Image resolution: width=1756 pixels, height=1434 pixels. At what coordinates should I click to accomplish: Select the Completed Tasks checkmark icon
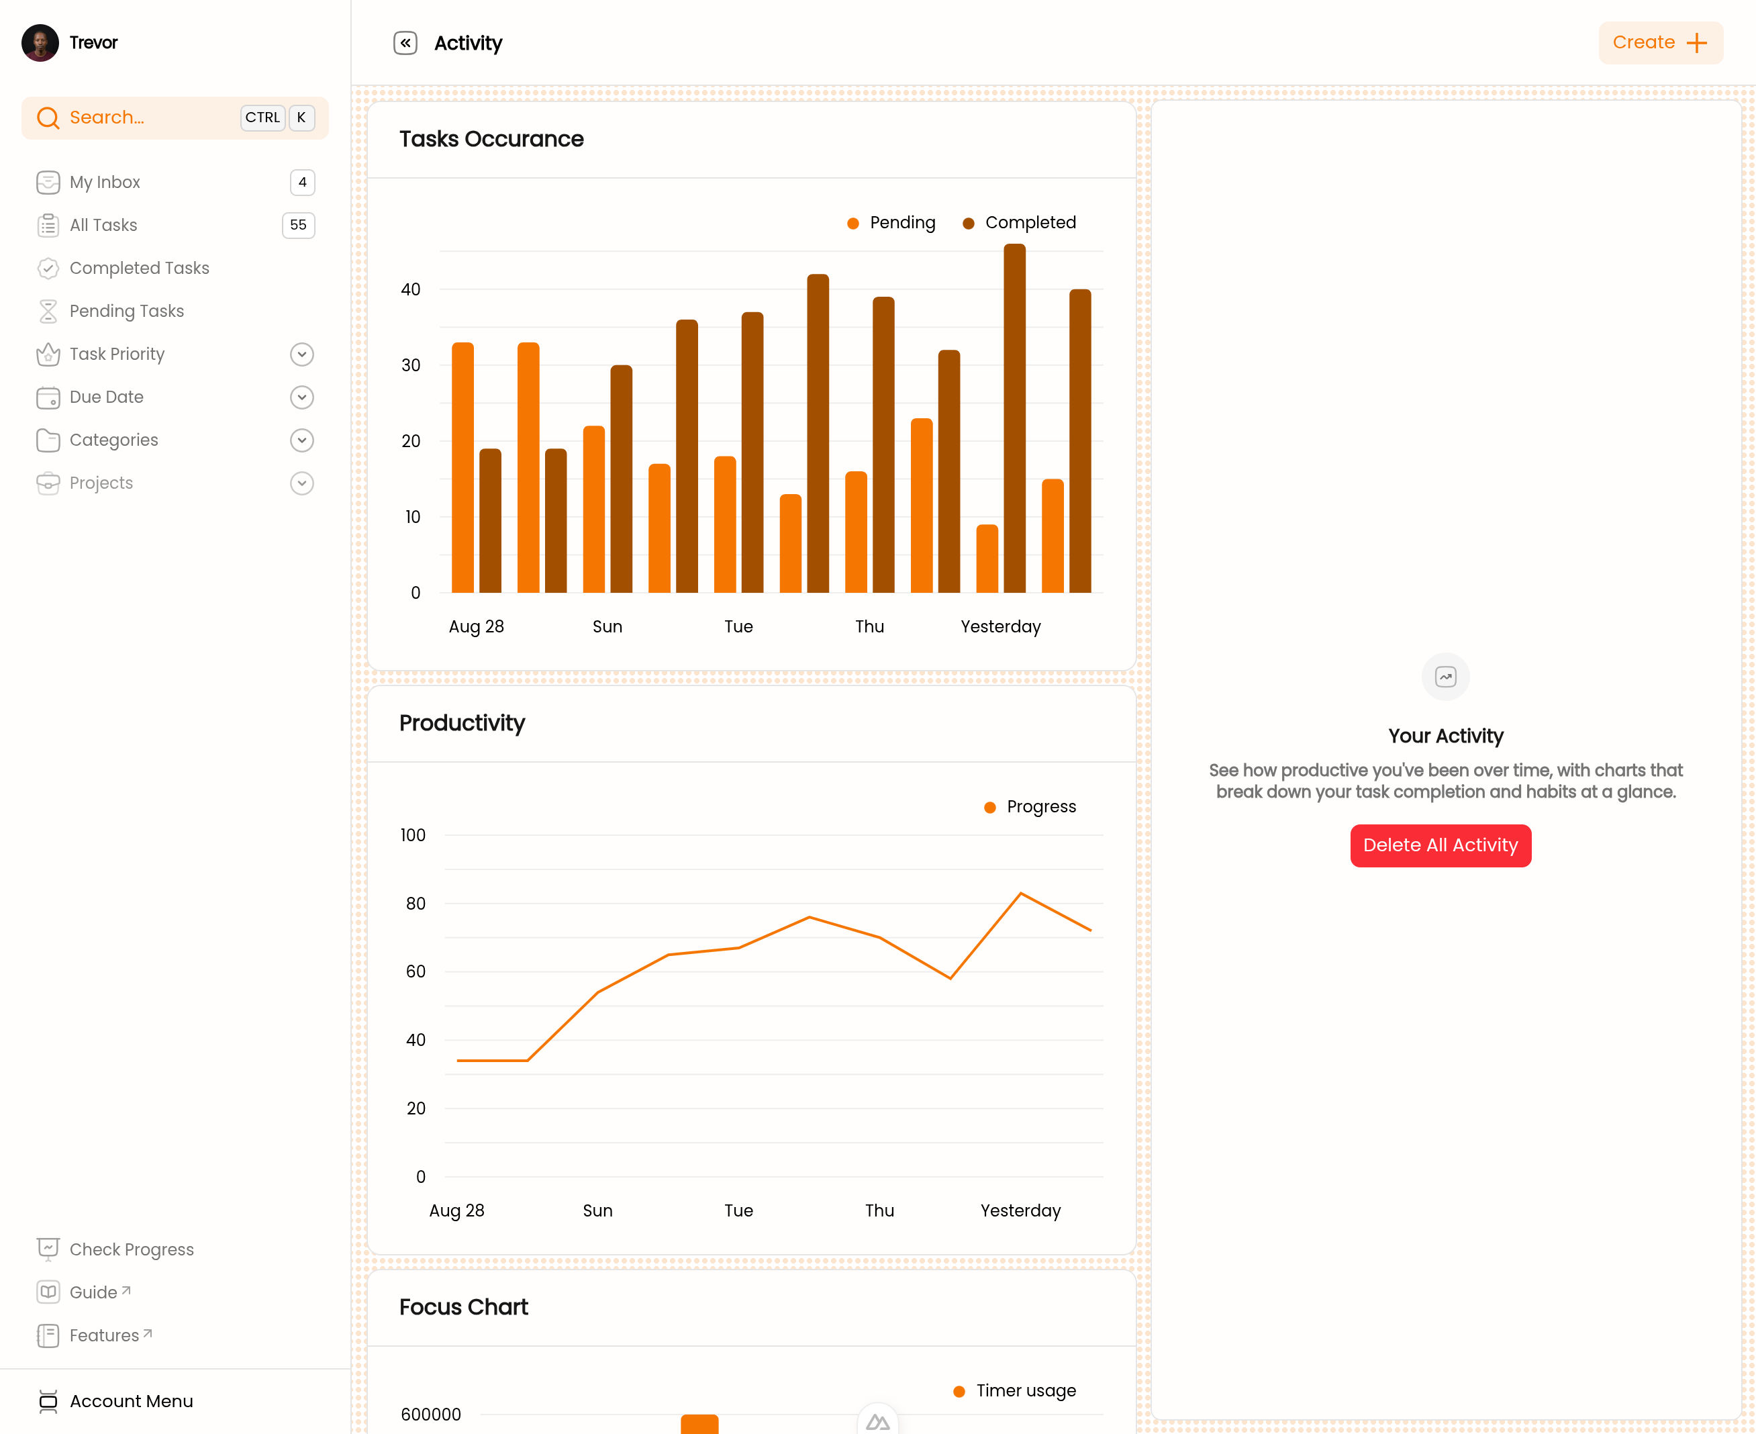[x=48, y=269]
